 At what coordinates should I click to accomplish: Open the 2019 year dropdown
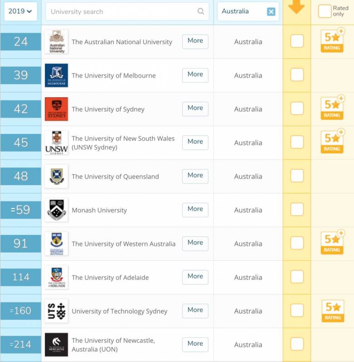point(20,11)
